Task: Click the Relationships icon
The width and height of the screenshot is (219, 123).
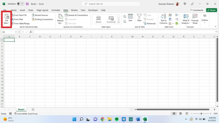Action: (x=177, y=19)
